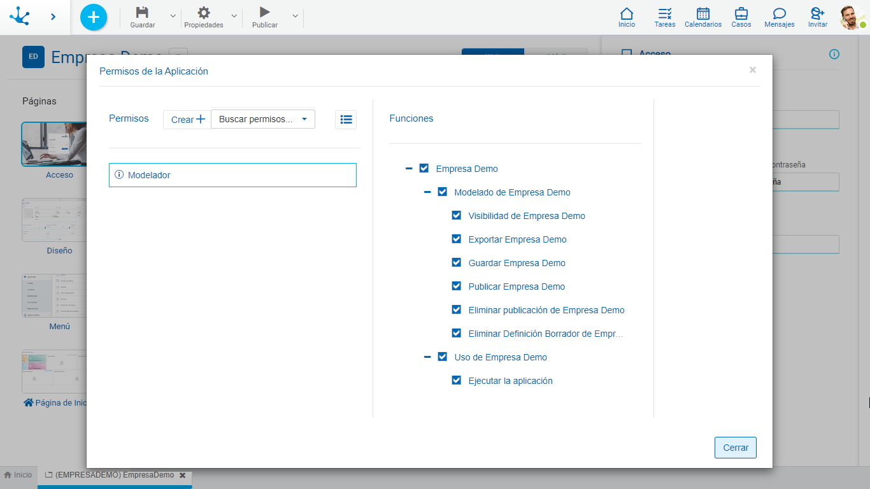Toggle Modelado de Empresa Demo checkbox
870x489 pixels.
[x=443, y=192]
